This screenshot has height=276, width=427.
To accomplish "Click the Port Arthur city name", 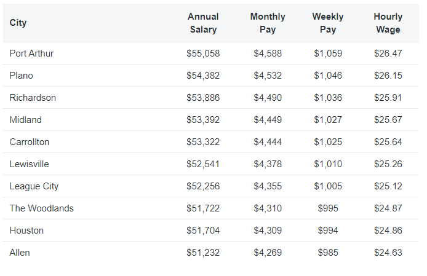I will 31,53.
